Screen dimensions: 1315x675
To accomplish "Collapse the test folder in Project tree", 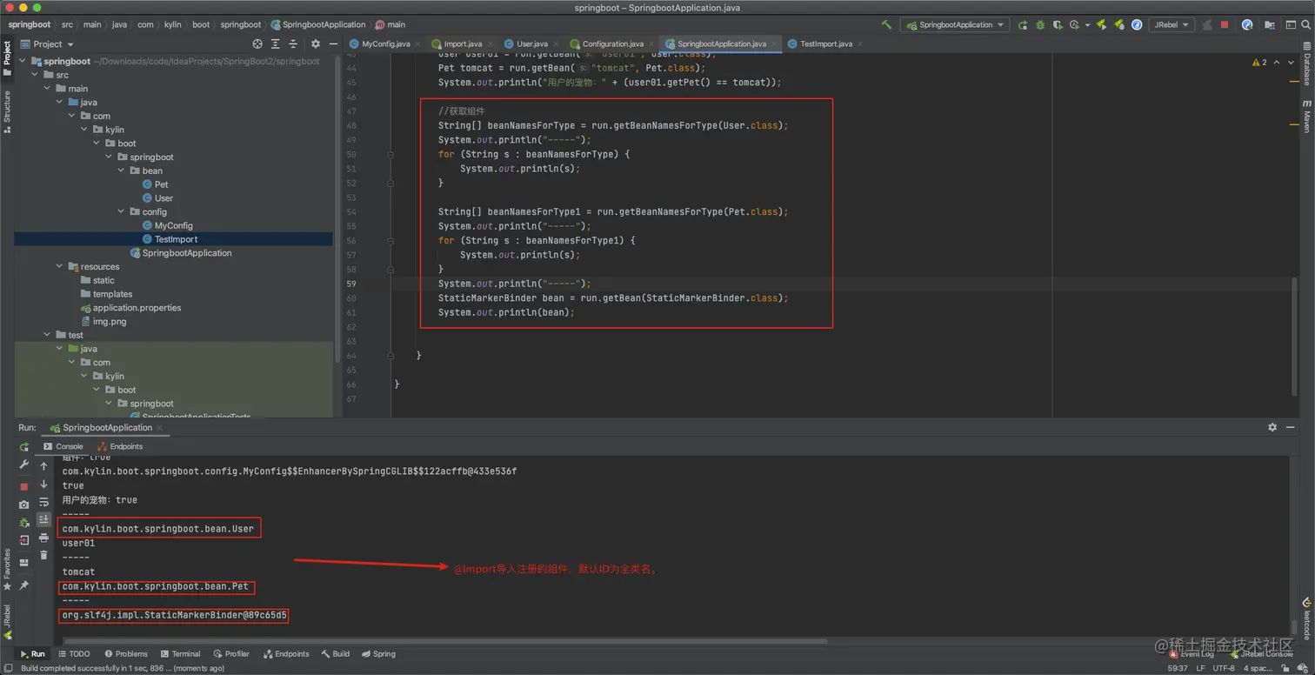I will click(x=47, y=335).
